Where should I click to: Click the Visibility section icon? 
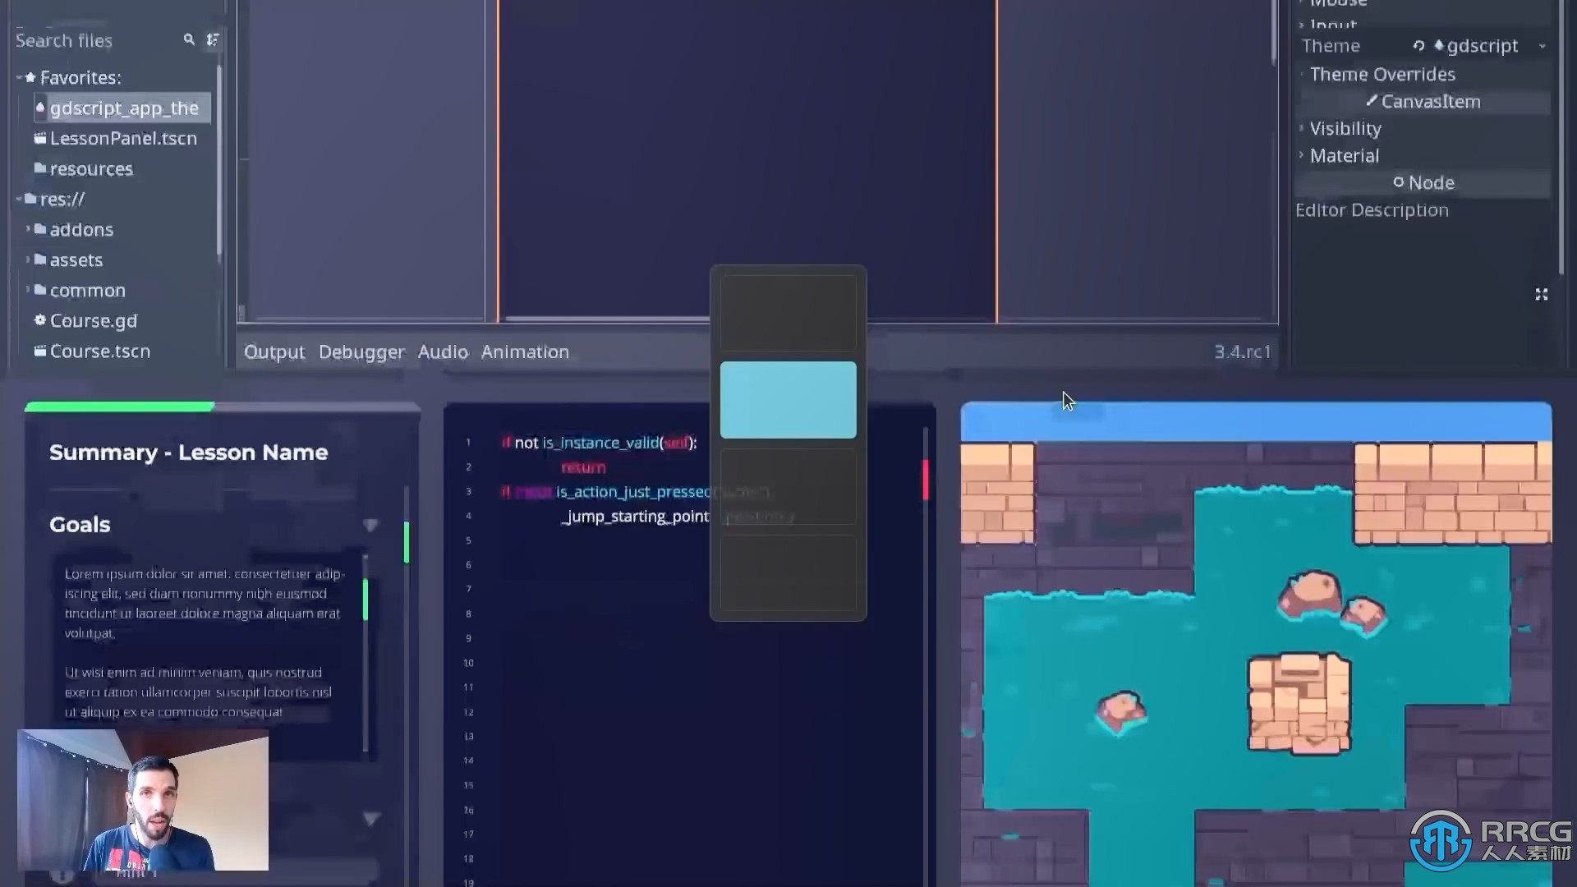(1301, 128)
